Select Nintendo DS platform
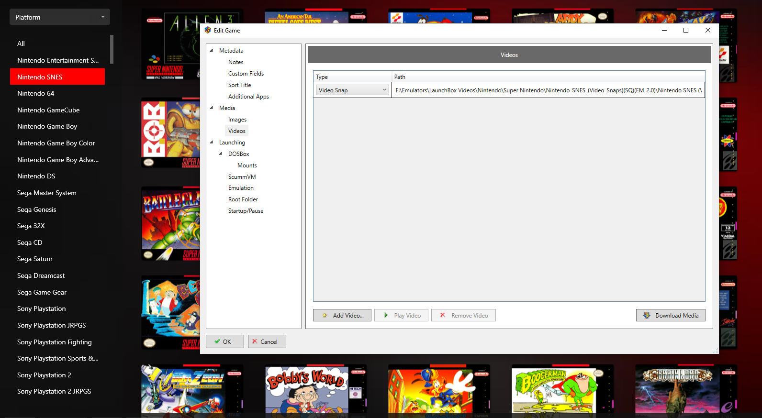Viewport: 762px width, 418px height. (x=57, y=176)
